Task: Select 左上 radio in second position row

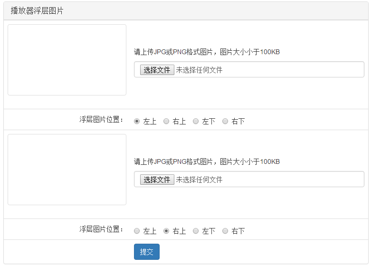Action: click(x=137, y=231)
